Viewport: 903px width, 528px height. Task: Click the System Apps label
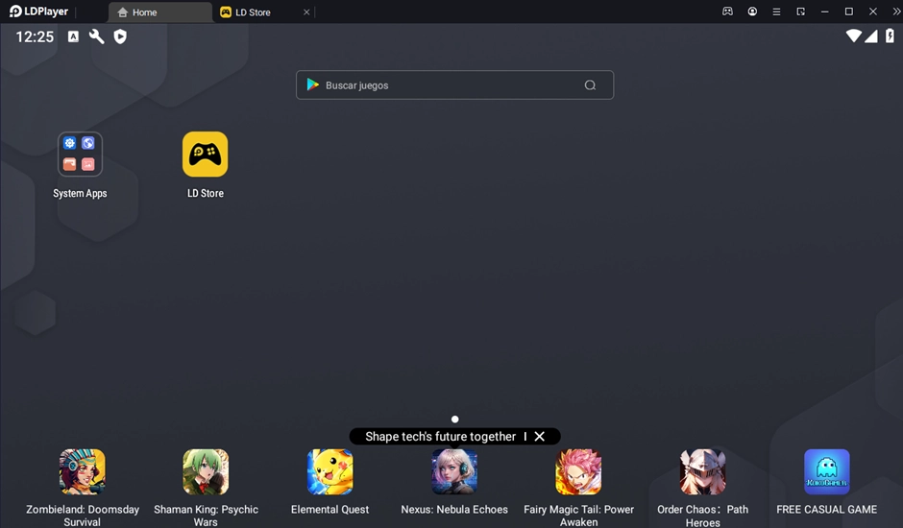tap(80, 194)
